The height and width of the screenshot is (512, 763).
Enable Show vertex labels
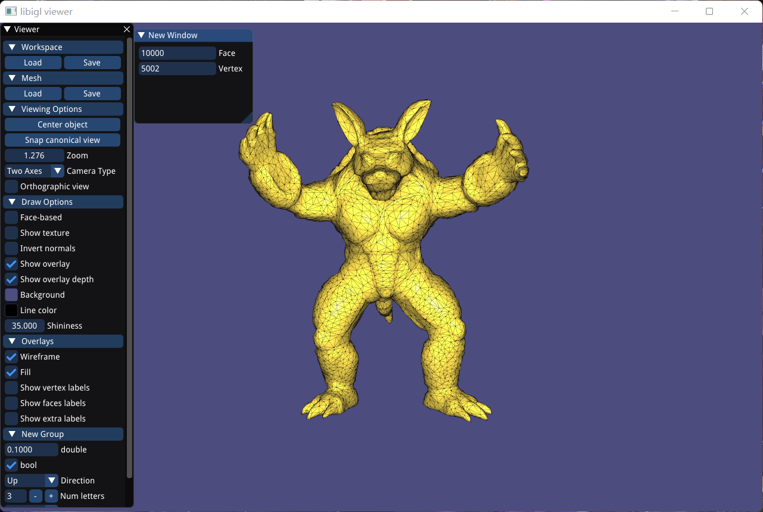pos(10,388)
